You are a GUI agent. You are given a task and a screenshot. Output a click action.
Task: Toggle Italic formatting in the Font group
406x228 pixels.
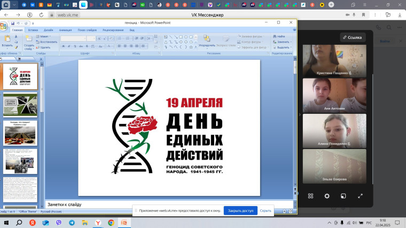point(69,46)
